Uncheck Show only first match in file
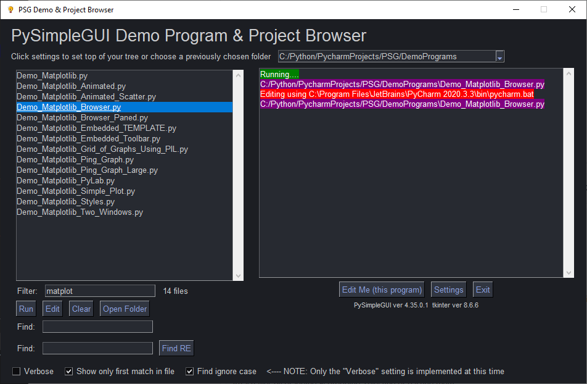The height and width of the screenshot is (384, 587). coord(68,371)
